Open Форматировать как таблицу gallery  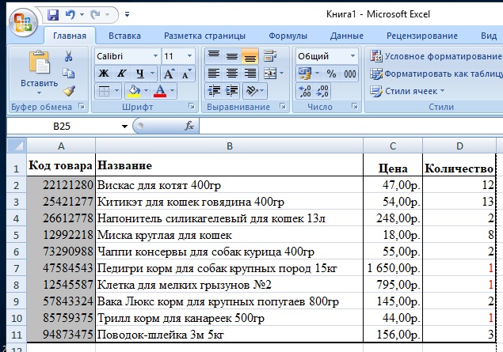(436, 74)
